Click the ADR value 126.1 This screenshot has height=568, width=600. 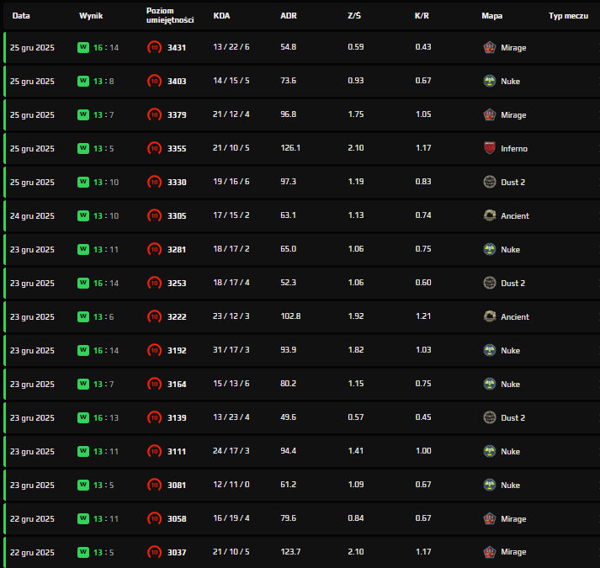coord(290,148)
